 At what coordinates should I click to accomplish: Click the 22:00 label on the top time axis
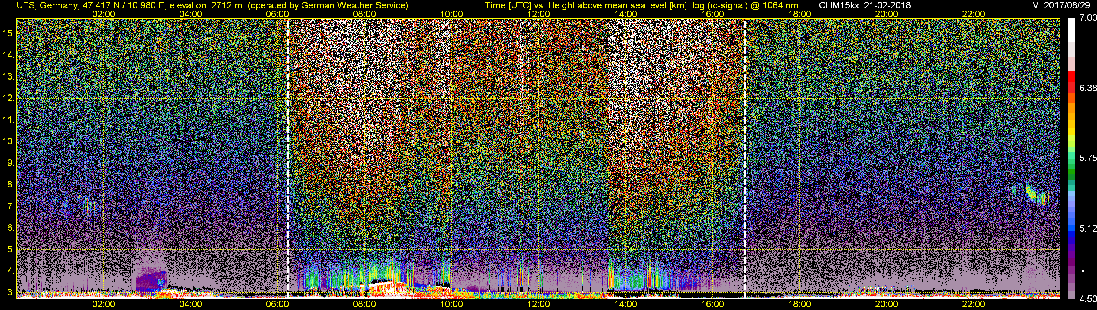(973, 14)
